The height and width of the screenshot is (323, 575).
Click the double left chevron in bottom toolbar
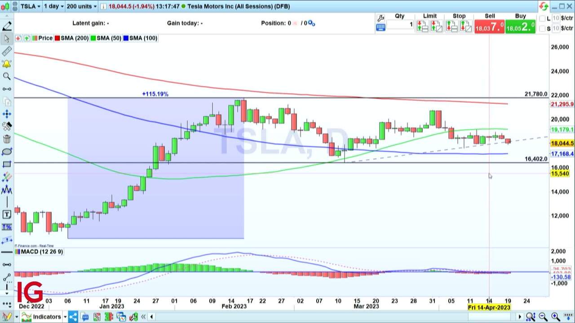pyautogui.click(x=143, y=317)
